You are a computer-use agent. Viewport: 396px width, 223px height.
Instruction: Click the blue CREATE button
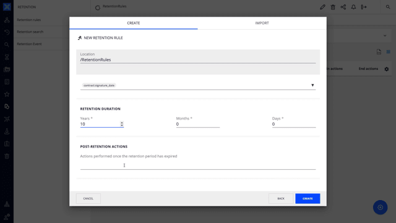308,198
